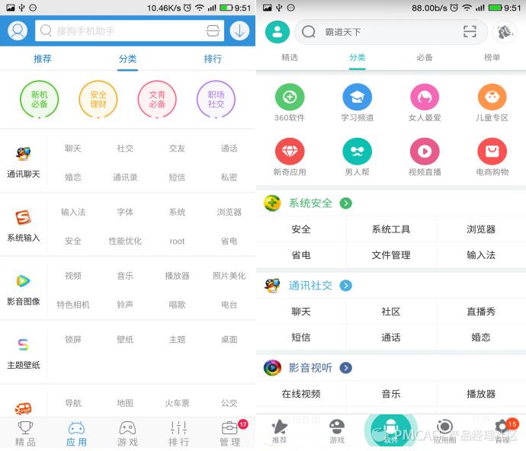Open 新奇应用 diamond icon

click(290, 152)
